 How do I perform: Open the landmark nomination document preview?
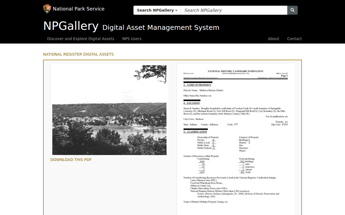236,139
